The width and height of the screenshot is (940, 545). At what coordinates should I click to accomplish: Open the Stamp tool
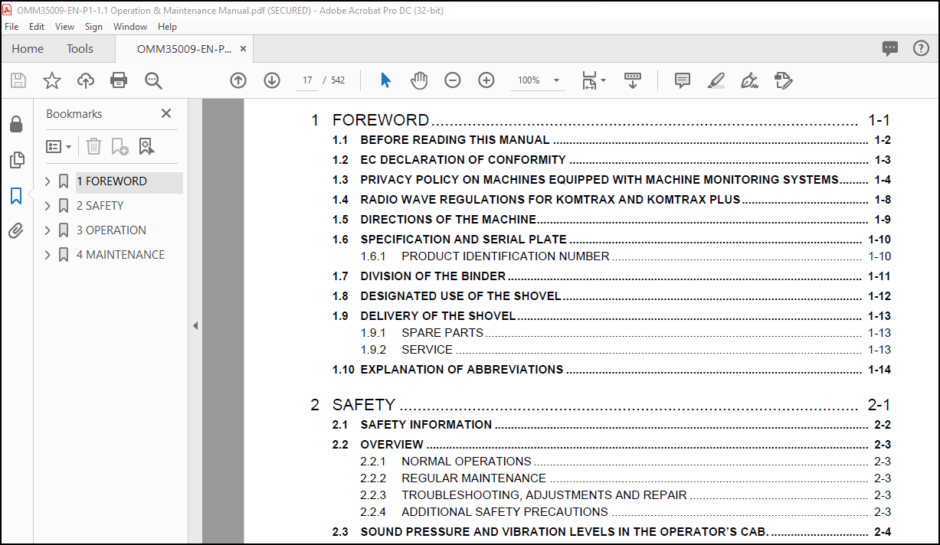pyautogui.click(x=783, y=80)
